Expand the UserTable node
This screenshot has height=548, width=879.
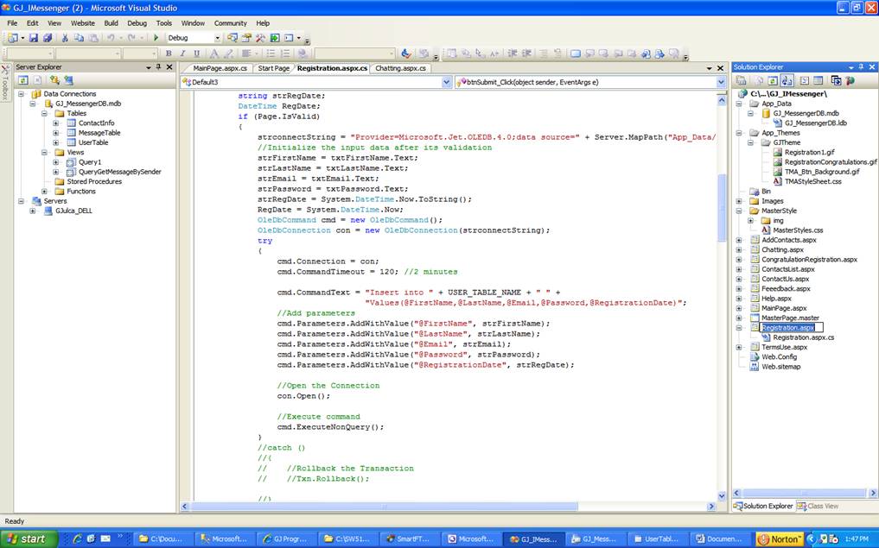tap(56, 143)
